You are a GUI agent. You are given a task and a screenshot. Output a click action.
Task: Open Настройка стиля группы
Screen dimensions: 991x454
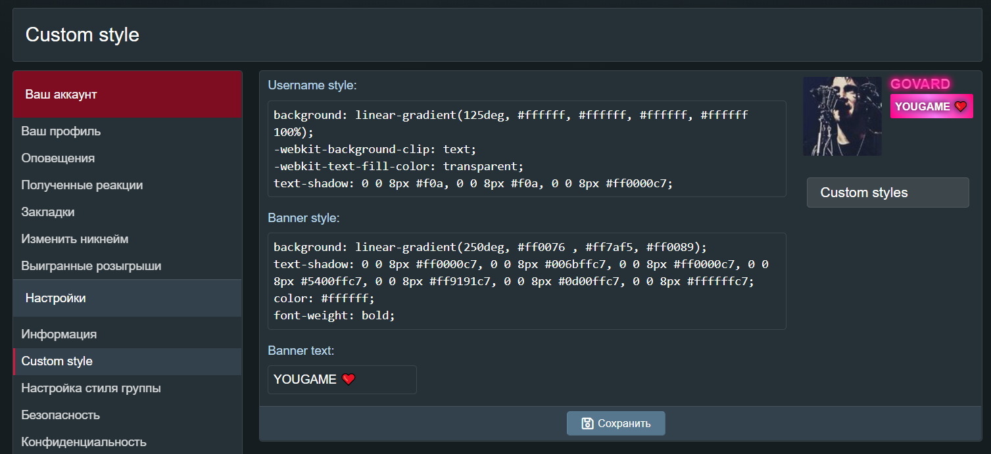[x=91, y=388]
